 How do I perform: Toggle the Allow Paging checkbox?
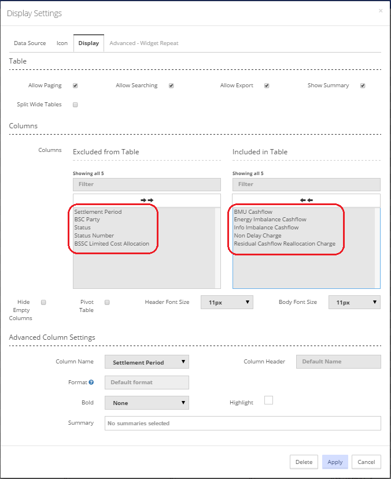point(75,86)
